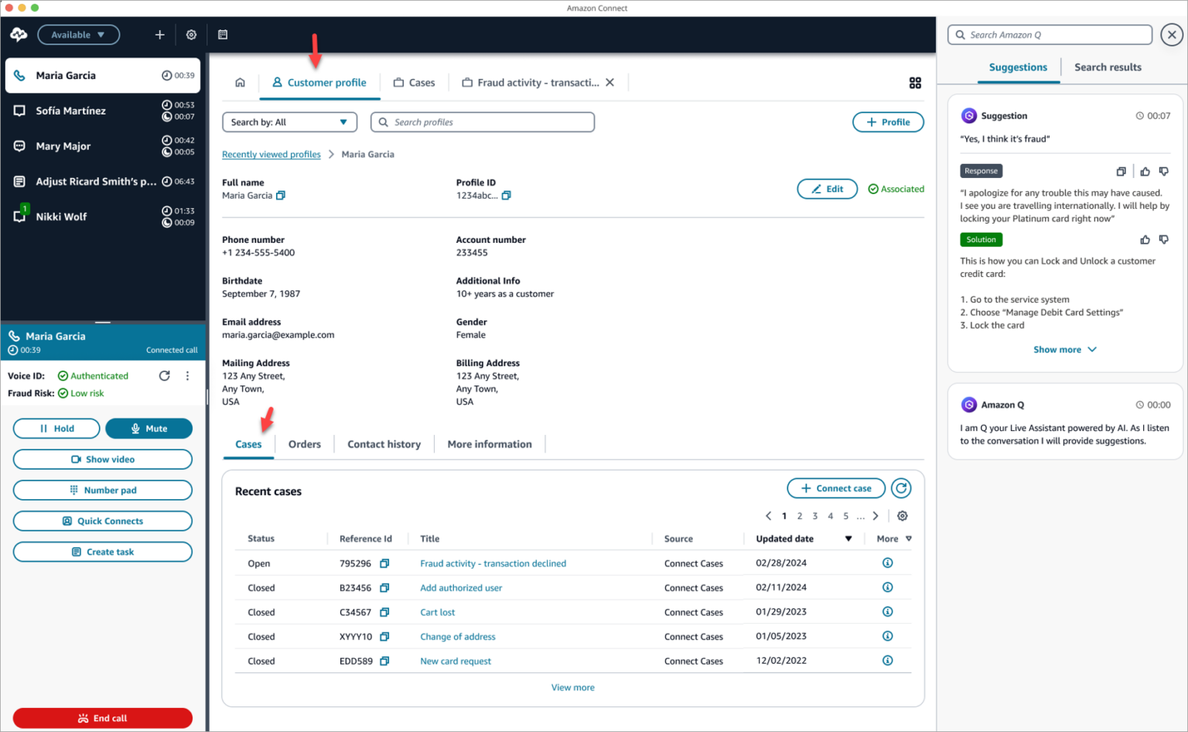Open the 'Search by: All' dropdown
1188x732 pixels.
pos(289,121)
